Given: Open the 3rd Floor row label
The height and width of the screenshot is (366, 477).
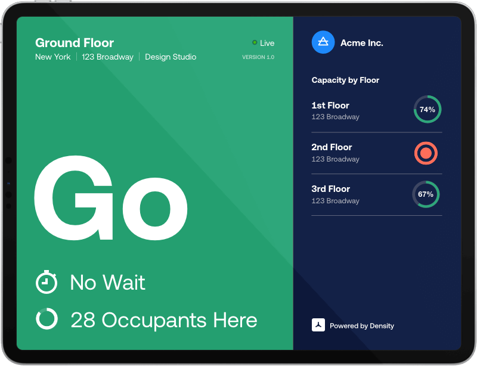Looking at the screenshot, I should [x=331, y=189].
